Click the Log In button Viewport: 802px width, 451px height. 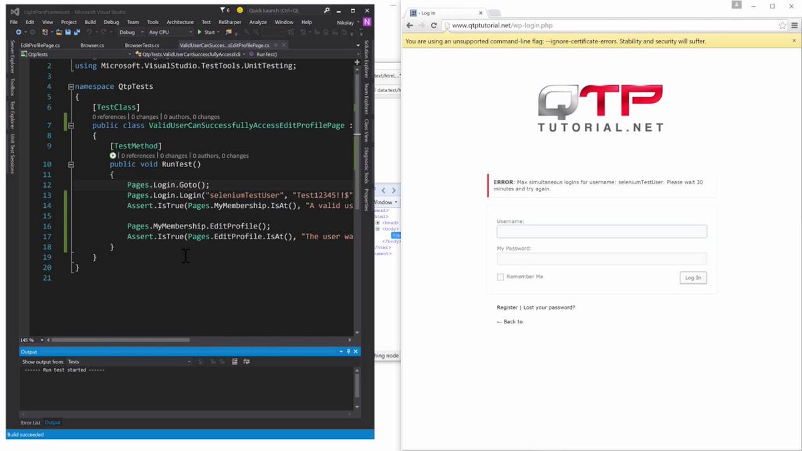692,277
